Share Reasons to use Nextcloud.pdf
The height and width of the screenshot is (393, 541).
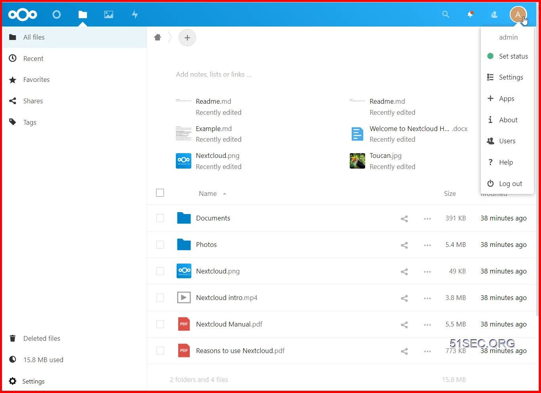(404, 351)
